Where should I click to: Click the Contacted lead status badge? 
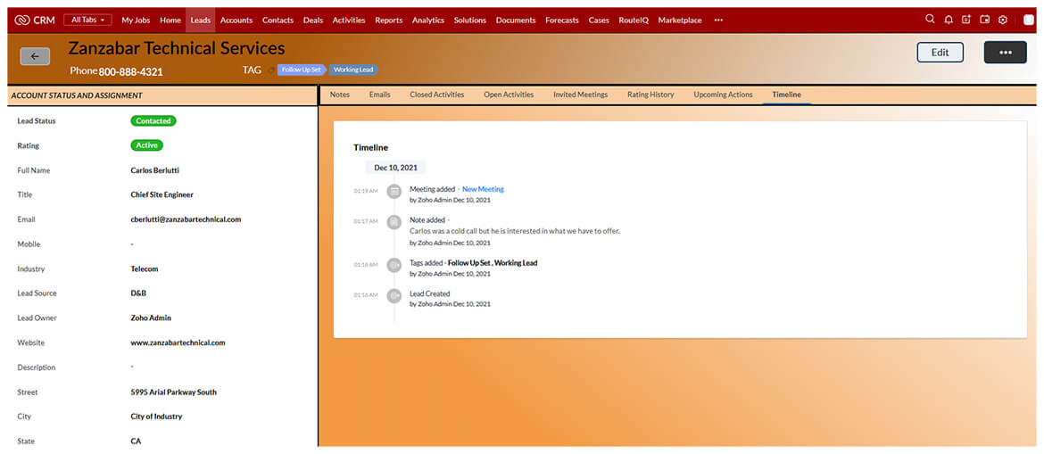153,121
